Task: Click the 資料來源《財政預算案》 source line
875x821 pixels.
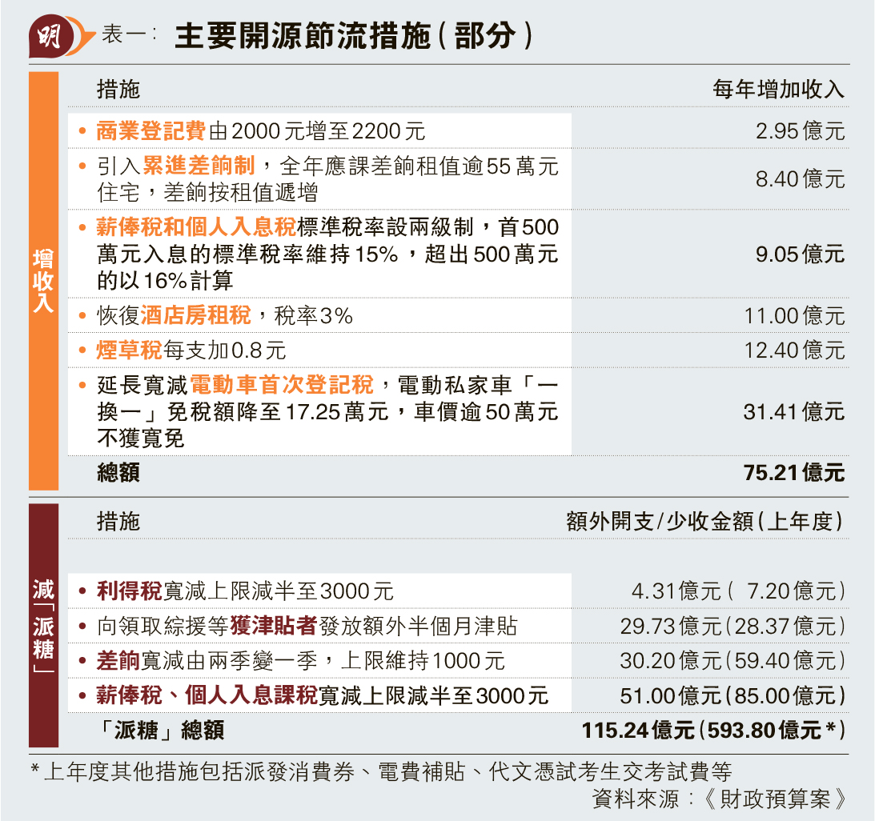Action: (718, 798)
